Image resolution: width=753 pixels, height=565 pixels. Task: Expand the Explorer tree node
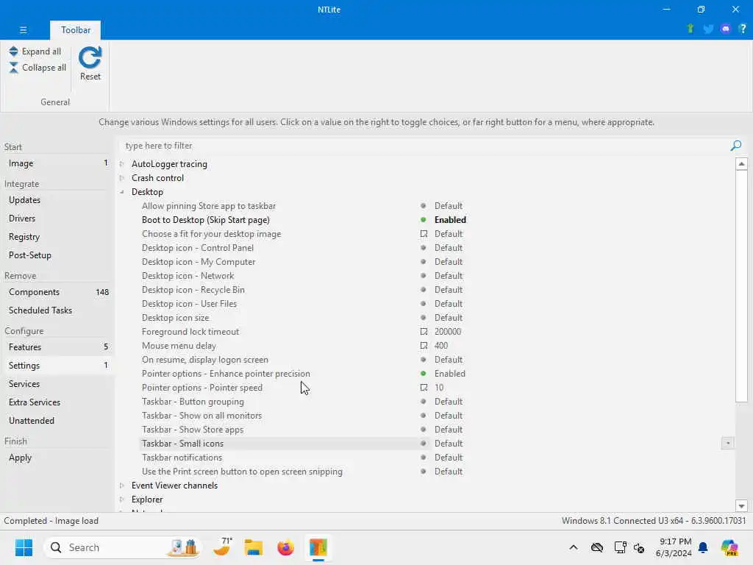[x=122, y=500]
